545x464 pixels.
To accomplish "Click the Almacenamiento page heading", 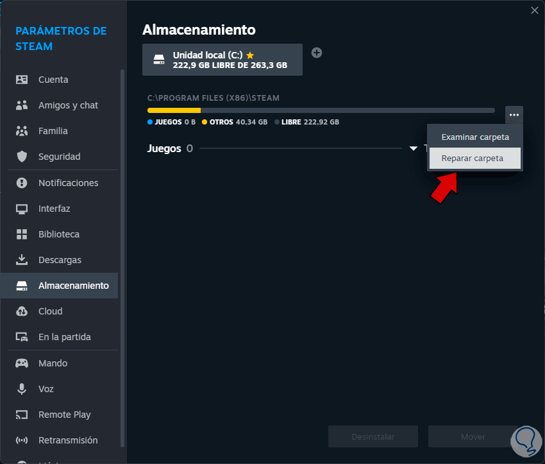I will coord(199,30).
